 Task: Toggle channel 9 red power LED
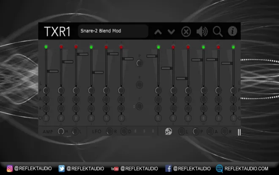pos(188,47)
